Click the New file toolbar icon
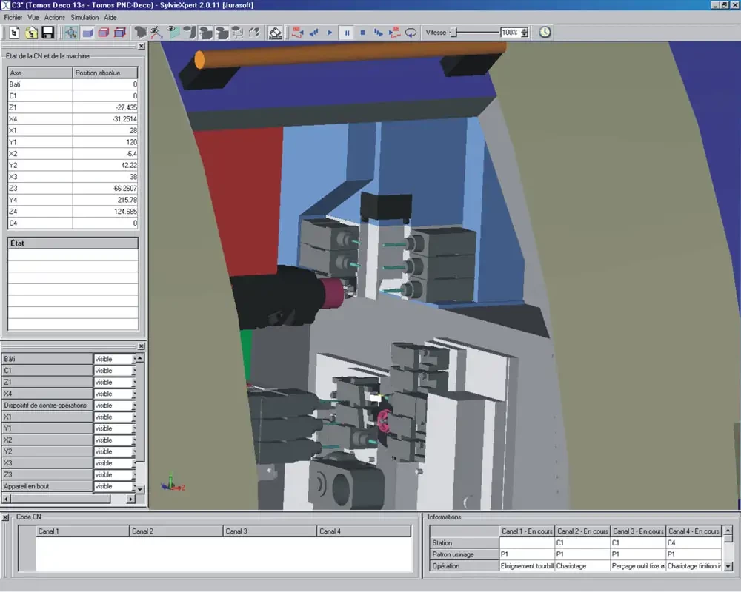 14,33
